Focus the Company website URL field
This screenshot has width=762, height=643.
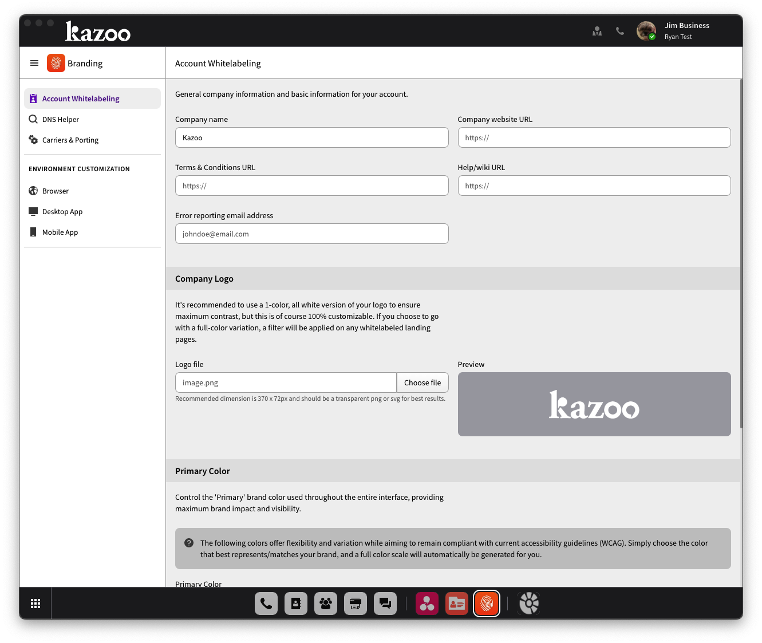point(594,137)
